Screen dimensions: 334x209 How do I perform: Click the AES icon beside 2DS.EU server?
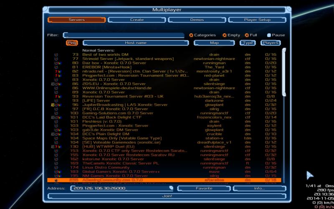point(53,84)
